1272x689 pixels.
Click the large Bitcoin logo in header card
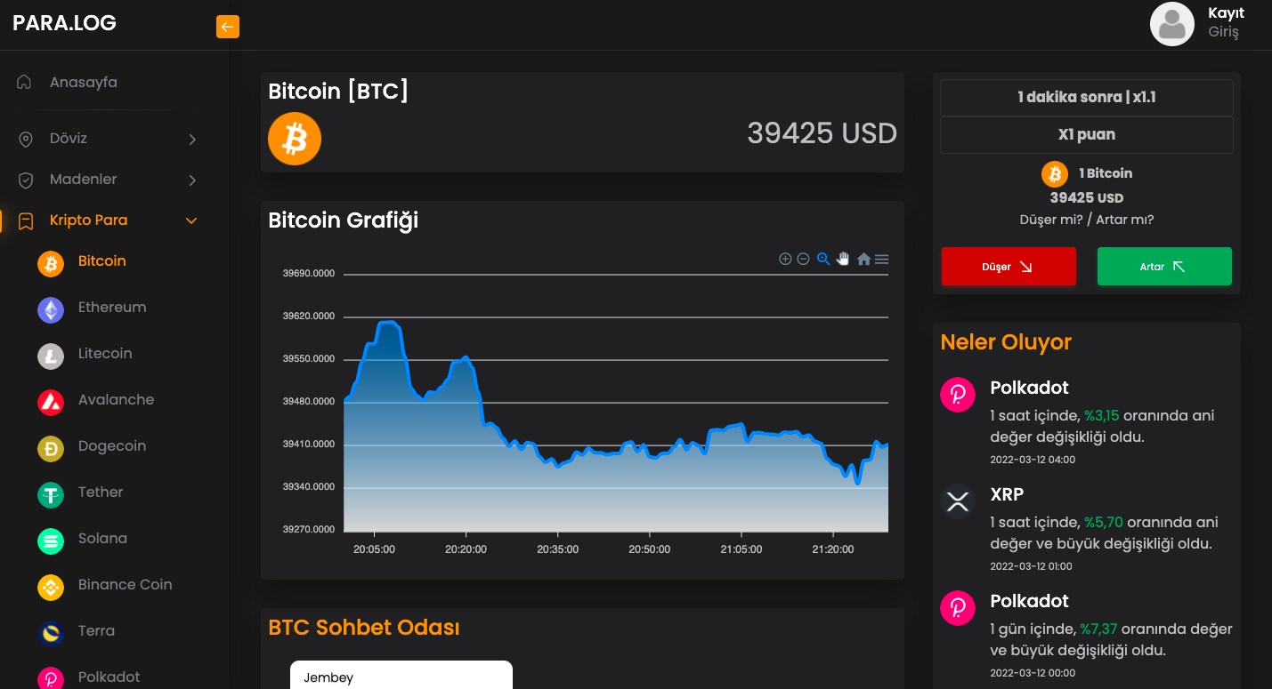click(x=295, y=139)
